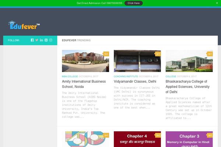This screenshot has width=221, height=147.
Task: Click the date on Amity post
Action: 88,76
